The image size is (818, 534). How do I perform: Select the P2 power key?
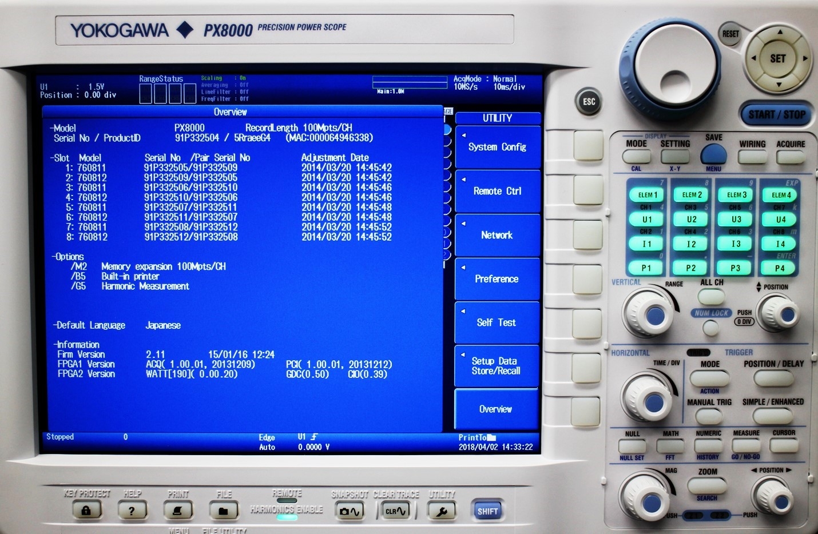pyautogui.click(x=691, y=268)
